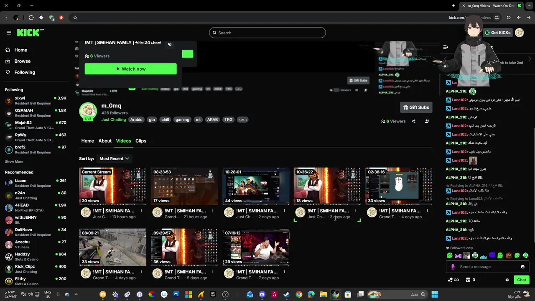Image resolution: width=535 pixels, height=301 pixels.
Task: Unmute the mini player preview
Action: point(170,44)
